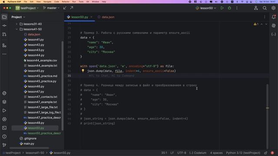The image size is (278, 156).
Task: Go to previous highlighted problem arrow
Action: pyautogui.click(x=261, y=24)
